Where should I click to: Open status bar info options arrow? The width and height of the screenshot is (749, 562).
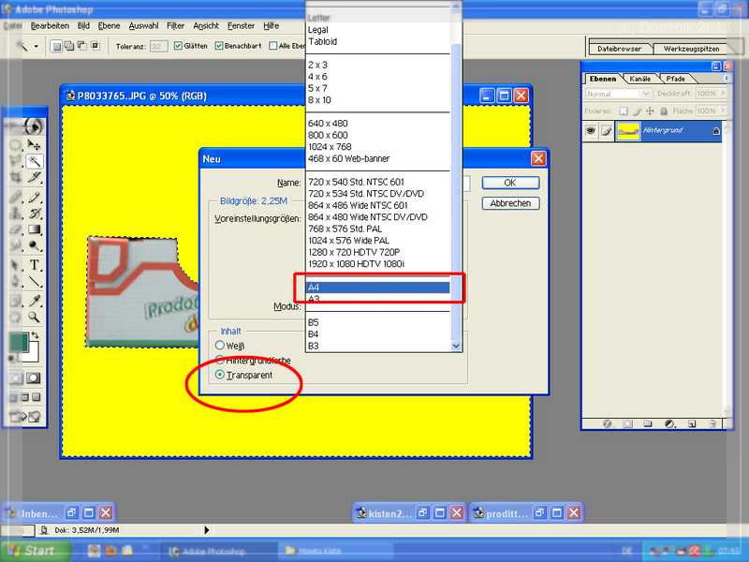coord(206,530)
